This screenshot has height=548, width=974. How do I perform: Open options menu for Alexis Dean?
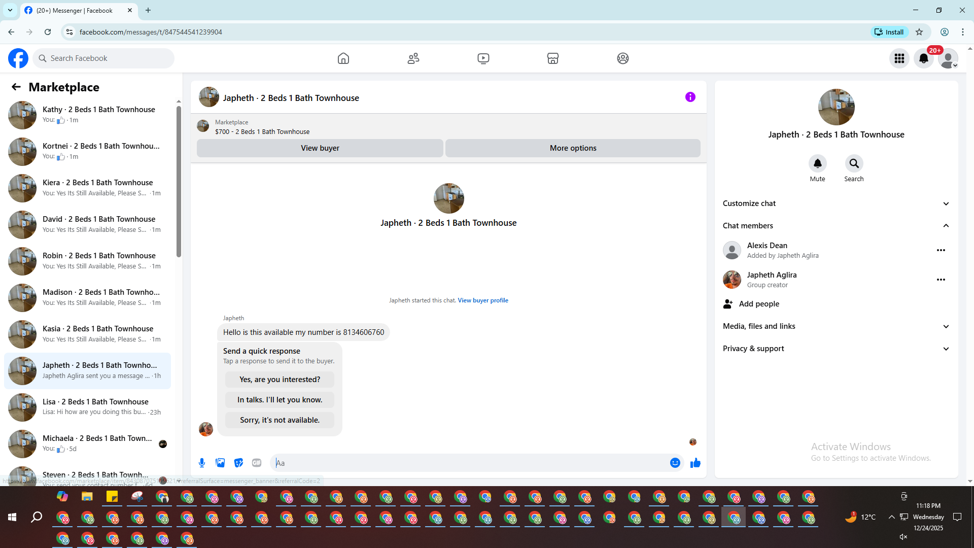coord(941,250)
